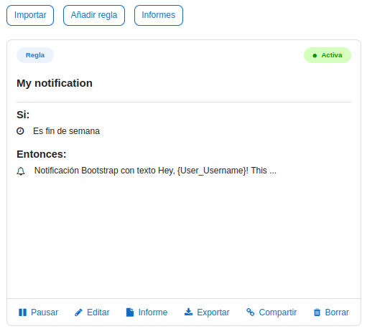The image size is (367, 334).
Task: Click the green Activa status badge
Action: (327, 55)
